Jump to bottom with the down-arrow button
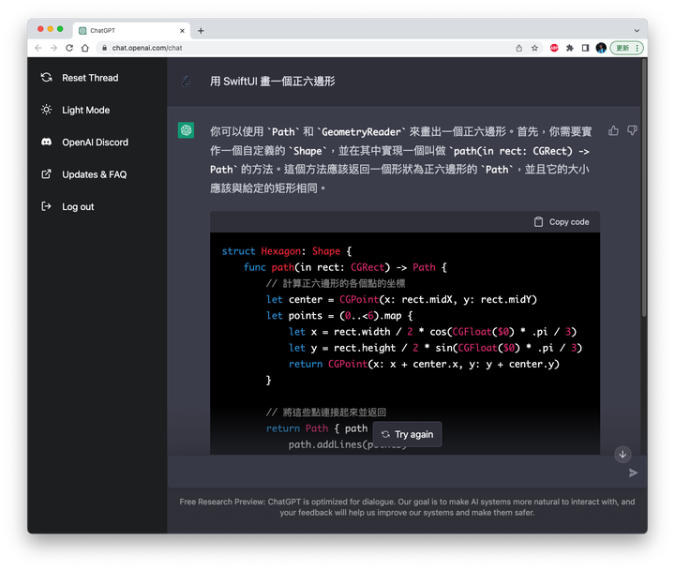This screenshot has height=570, width=675. click(622, 454)
